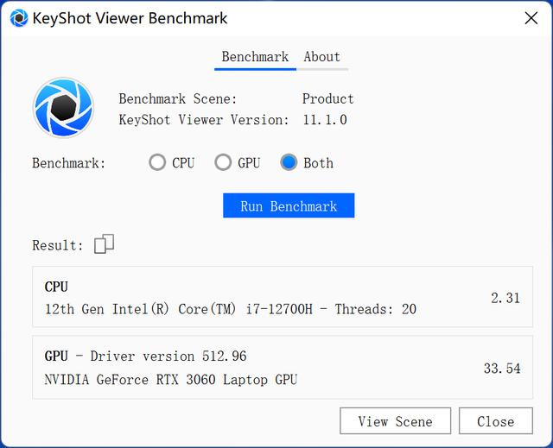Click the KeyShot title bar logo icon
Image resolution: width=553 pixels, height=448 pixels.
coord(19,18)
